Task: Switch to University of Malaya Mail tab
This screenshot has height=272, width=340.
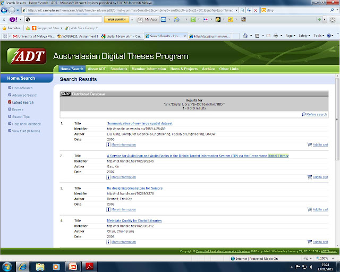Action: 33,36
